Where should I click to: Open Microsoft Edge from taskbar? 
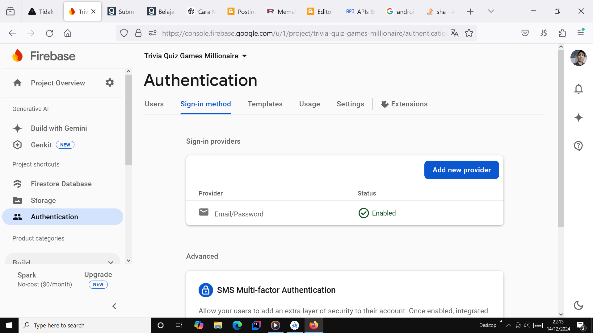pos(237,325)
